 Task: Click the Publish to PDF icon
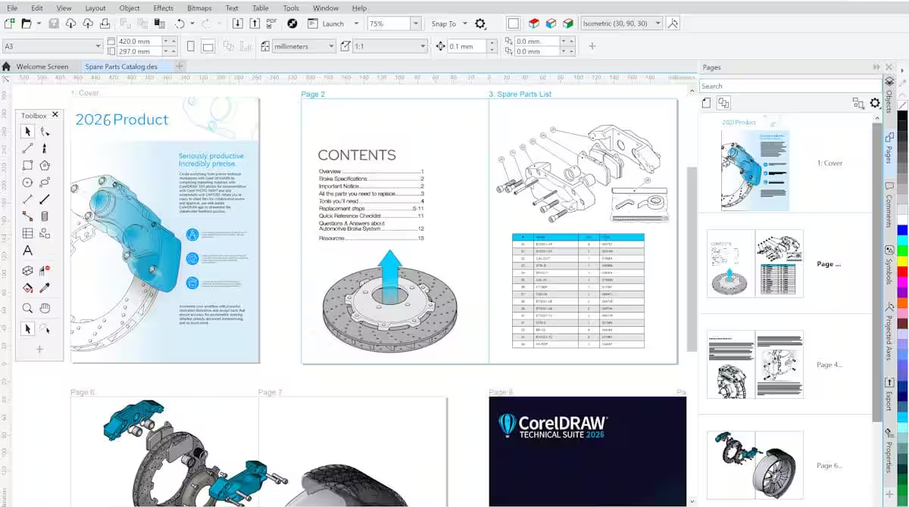(271, 23)
